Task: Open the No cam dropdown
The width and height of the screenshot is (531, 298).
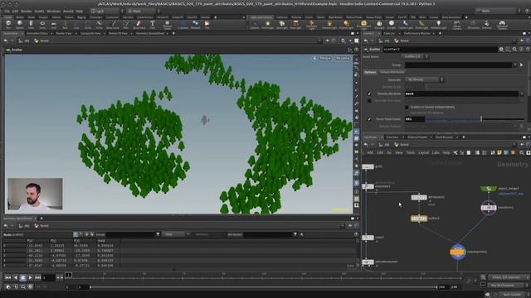Action: point(343,58)
